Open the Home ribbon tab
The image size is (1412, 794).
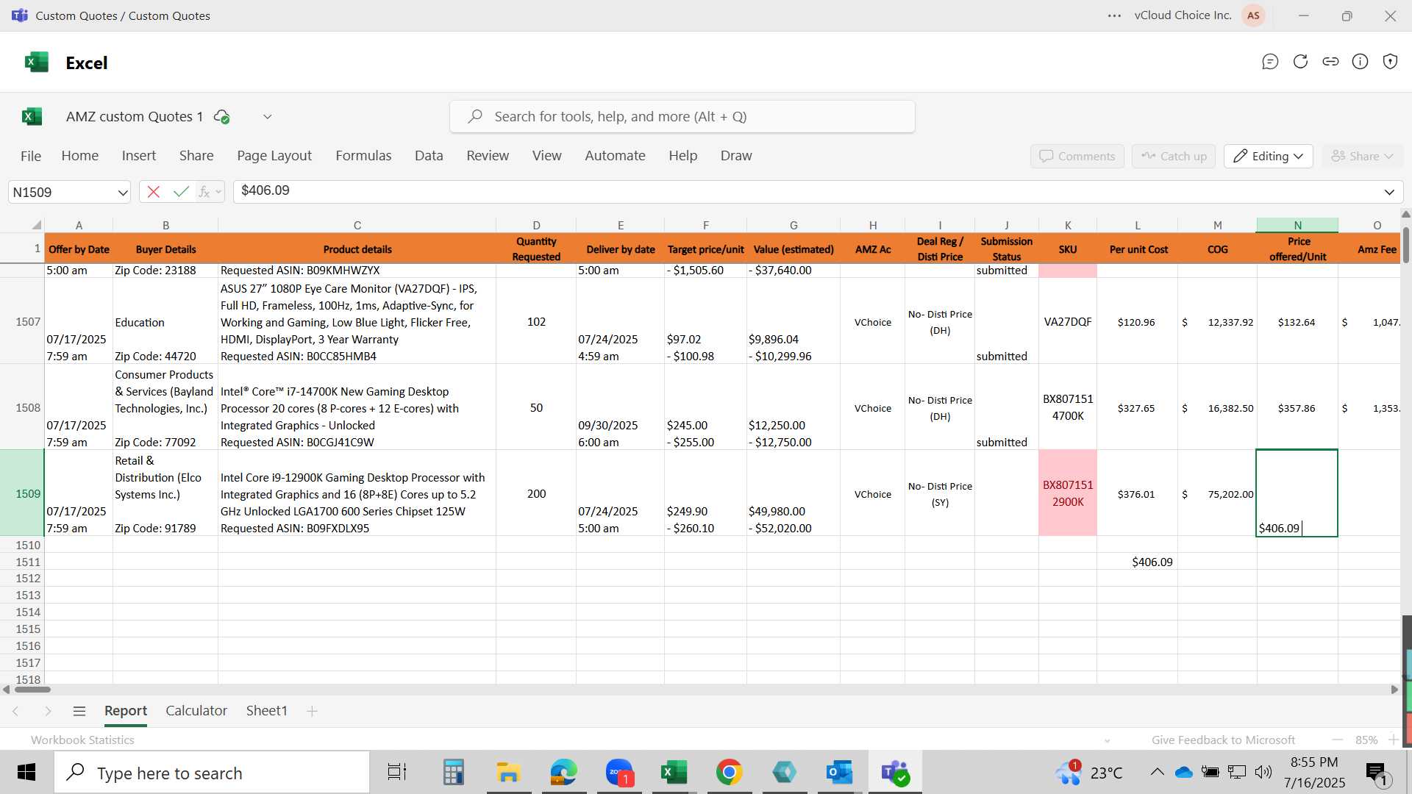(80, 156)
